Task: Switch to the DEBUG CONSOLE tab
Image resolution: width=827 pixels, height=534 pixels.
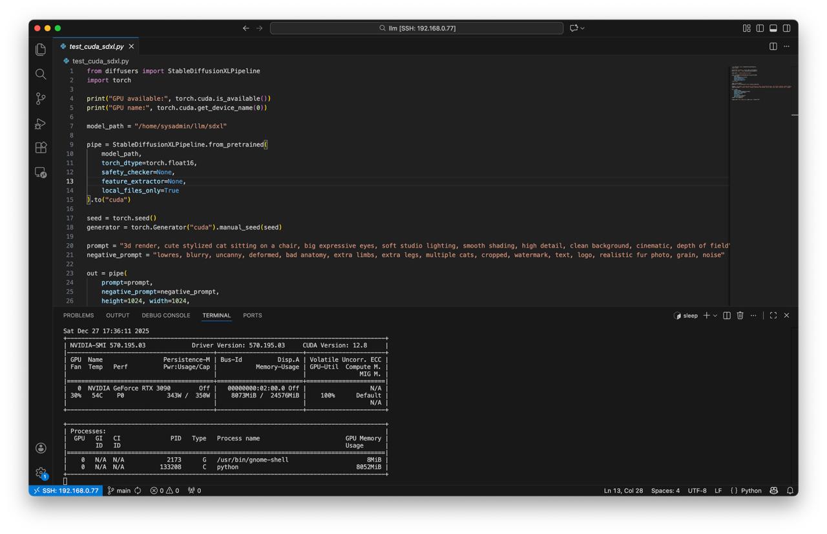Action: pos(166,315)
